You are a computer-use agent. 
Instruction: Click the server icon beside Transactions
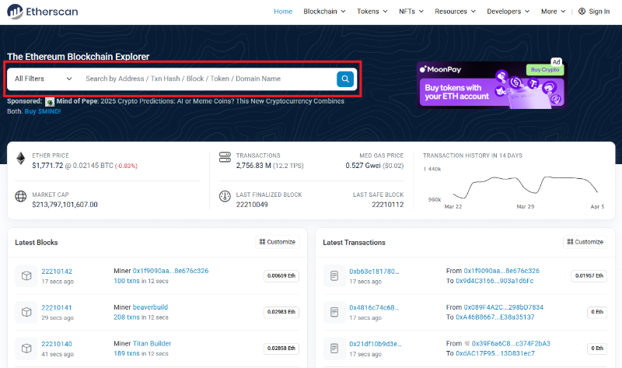[x=225, y=157]
